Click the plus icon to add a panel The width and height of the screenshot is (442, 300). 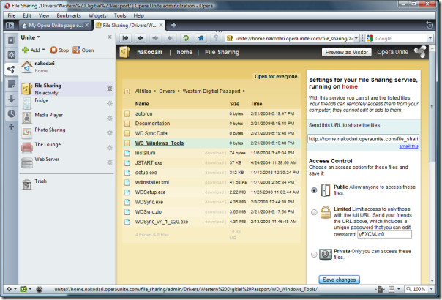[x=11, y=127]
